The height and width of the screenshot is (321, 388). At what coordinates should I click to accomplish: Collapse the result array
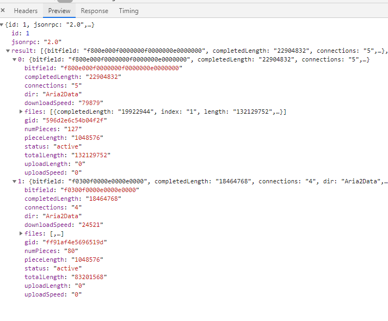coord(8,51)
